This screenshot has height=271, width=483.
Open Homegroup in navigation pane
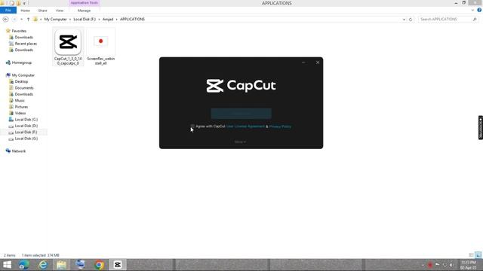pos(22,62)
